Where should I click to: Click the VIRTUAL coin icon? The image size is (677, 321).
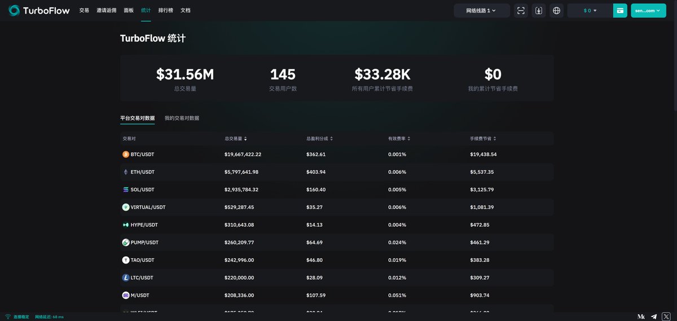(126, 207)
